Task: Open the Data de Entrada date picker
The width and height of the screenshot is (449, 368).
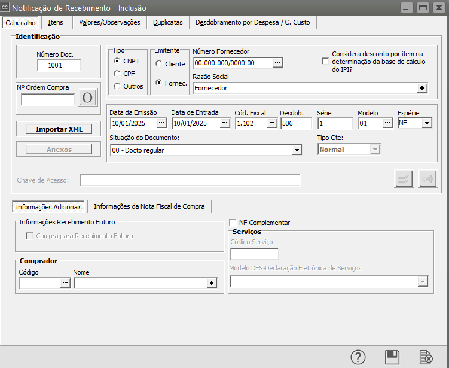Action: click(x=225, y=123)
